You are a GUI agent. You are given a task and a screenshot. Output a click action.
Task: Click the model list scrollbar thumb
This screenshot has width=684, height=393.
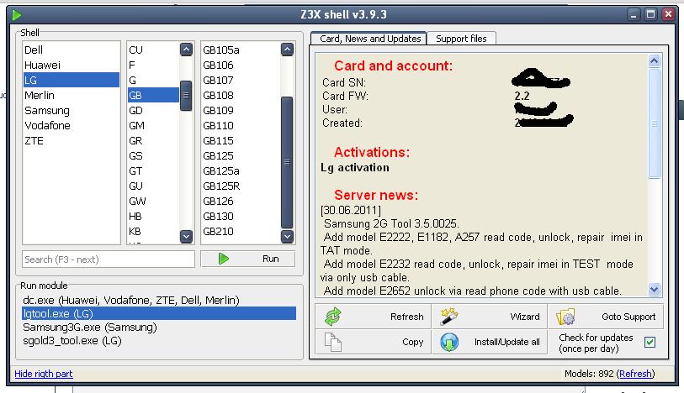(x=287, y=162)
